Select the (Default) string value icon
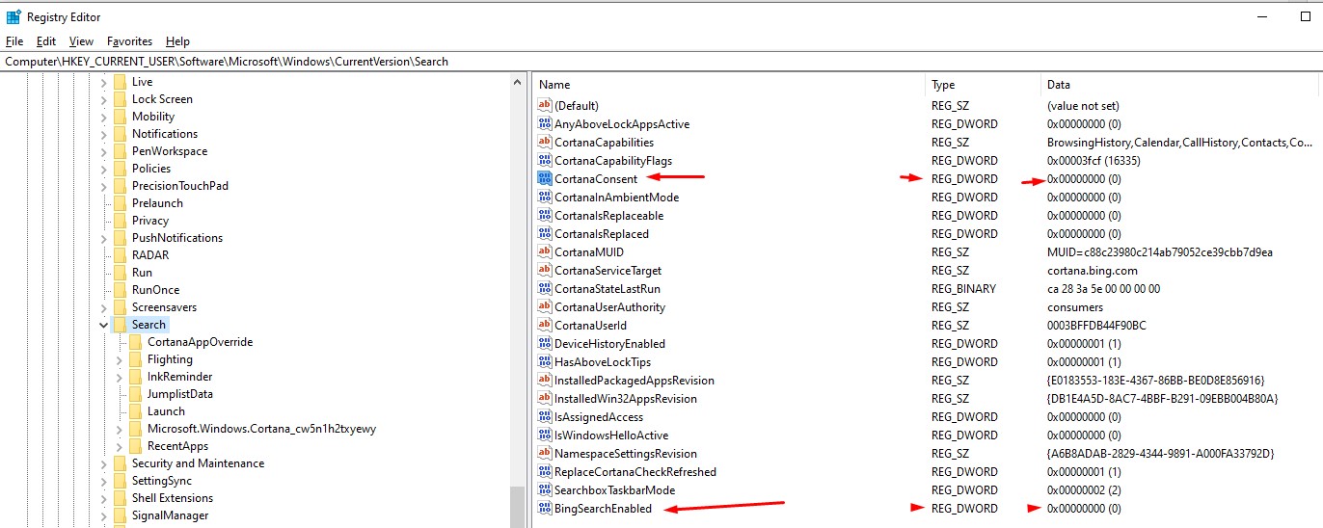This screenshot has width=1323, height=528. point(545,106)
